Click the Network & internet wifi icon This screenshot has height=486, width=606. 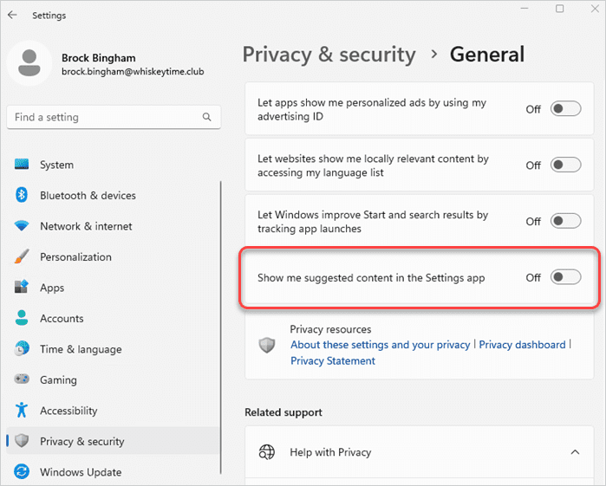pyautogui.click(x=23, y=226)
